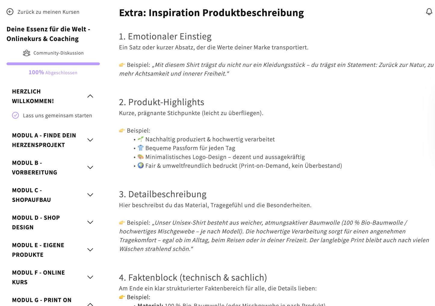Open the Community-Diskussion link
Image resolution: width=435 pixels, height=306 pixels.
tap(58, 53)
